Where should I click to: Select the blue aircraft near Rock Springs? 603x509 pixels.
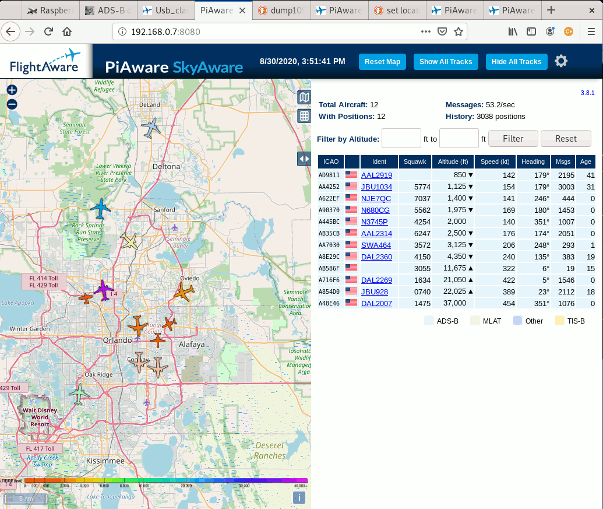click(x=101, y=209)
